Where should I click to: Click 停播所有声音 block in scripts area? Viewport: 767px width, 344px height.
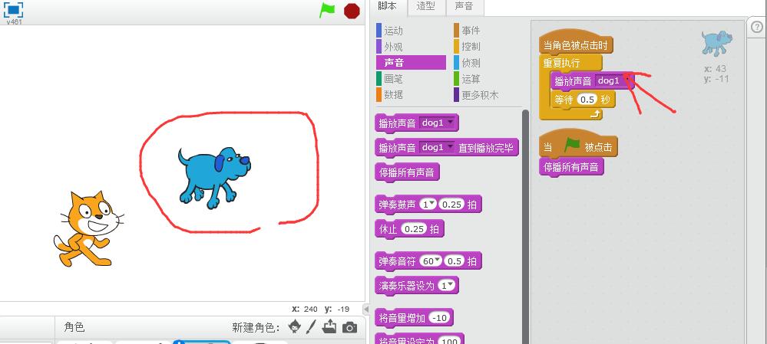(571, 167)
